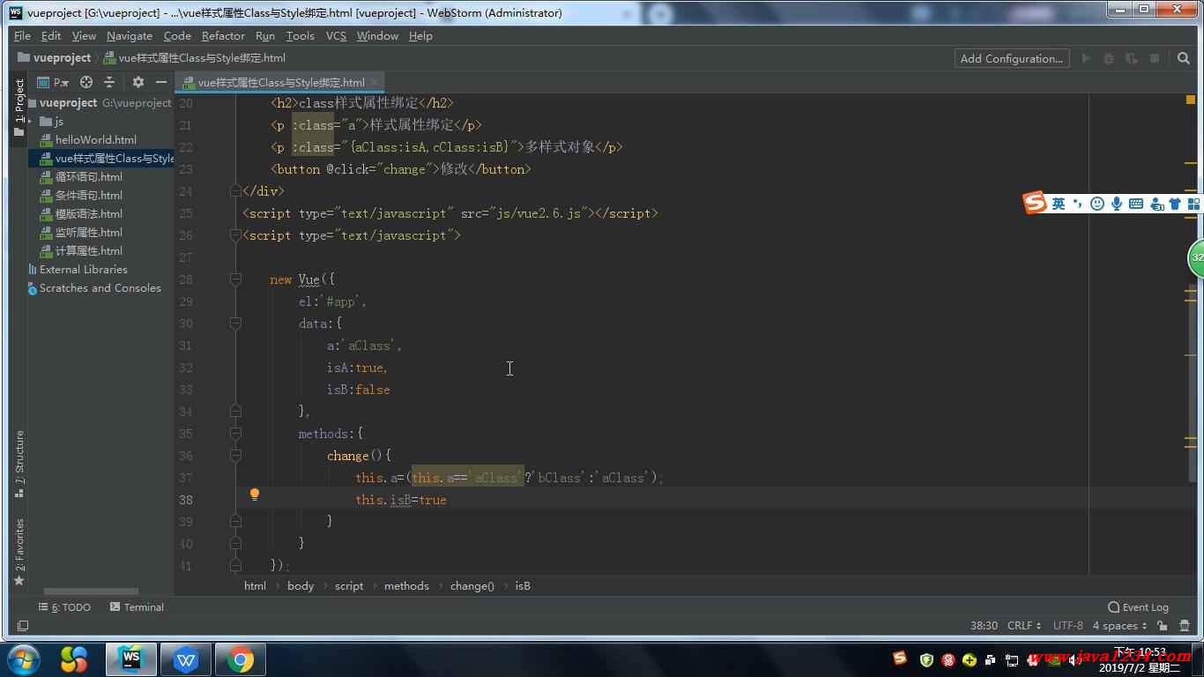Open the Structure side tool window
This screenshot has height=677, width=1204.
tap(19, 465)
